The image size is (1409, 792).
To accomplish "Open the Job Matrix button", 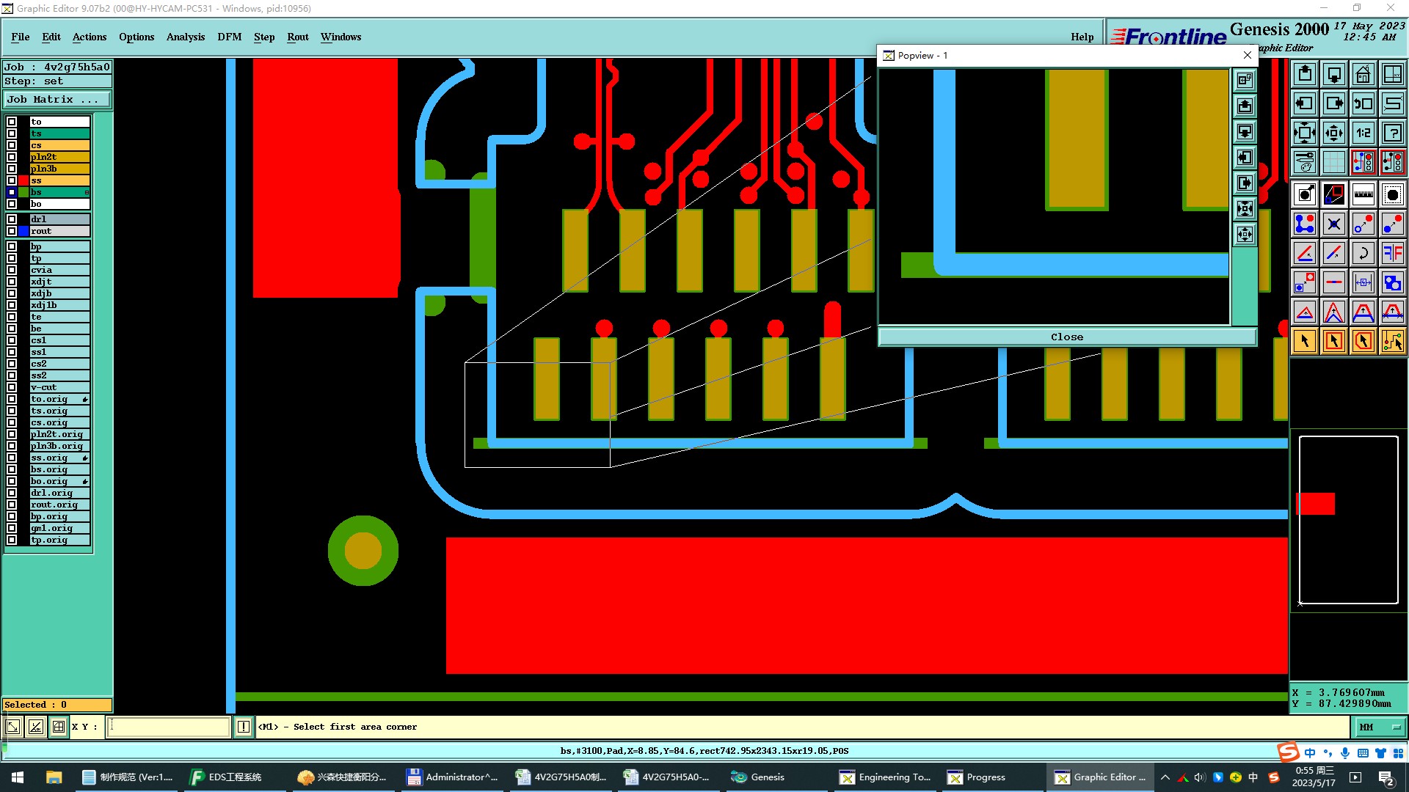I will point(57,100).
